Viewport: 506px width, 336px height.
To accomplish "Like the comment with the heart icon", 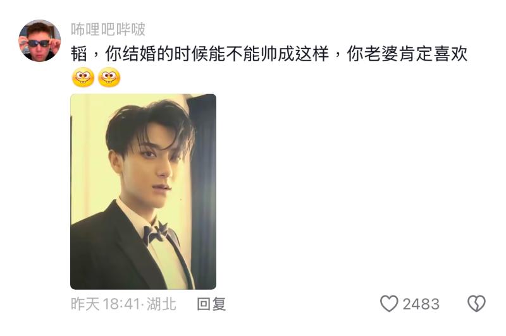I will pyautogui.click(x=389, y=303).
